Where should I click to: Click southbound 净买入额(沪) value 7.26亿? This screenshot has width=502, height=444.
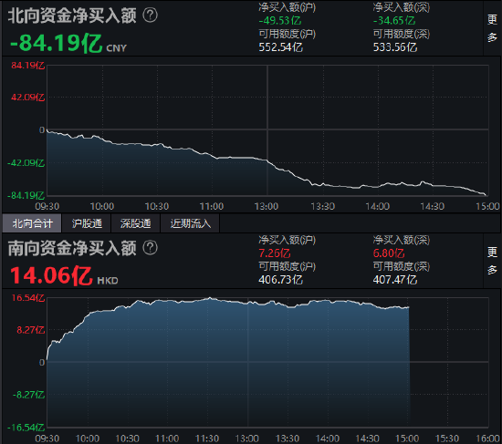(x=275, y=253)
